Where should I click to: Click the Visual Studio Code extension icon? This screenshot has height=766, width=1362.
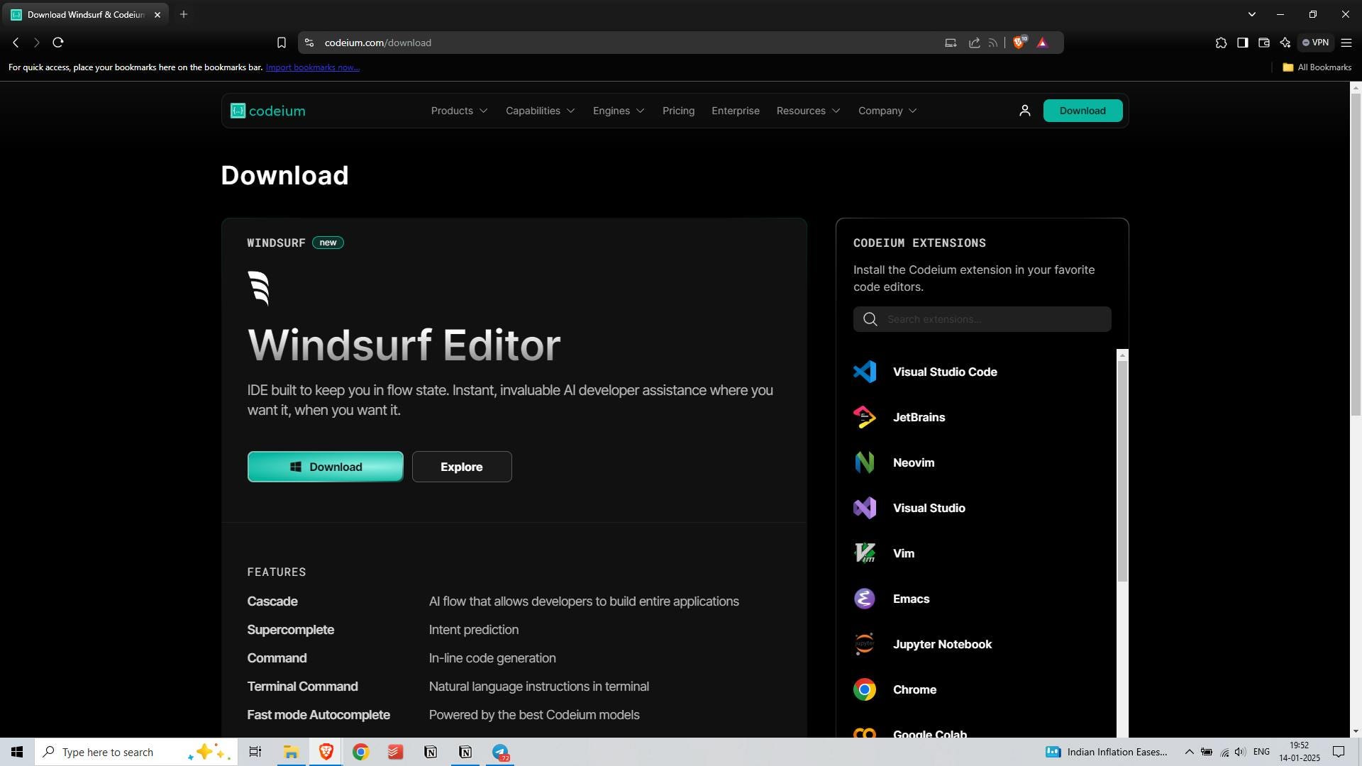click(x=864, y=372)
